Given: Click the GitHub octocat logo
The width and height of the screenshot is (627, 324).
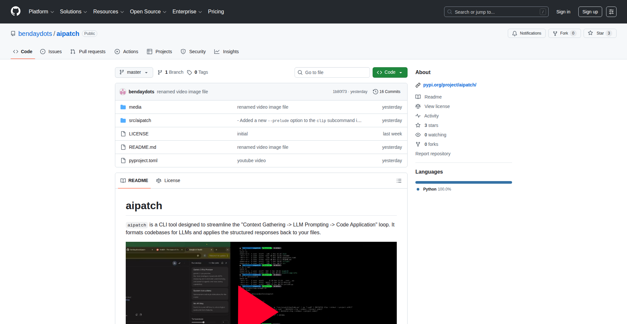Looking at the screenshot, I should [15, 11].
